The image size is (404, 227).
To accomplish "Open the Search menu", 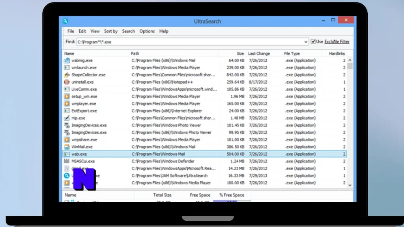I will coord(128,31).
